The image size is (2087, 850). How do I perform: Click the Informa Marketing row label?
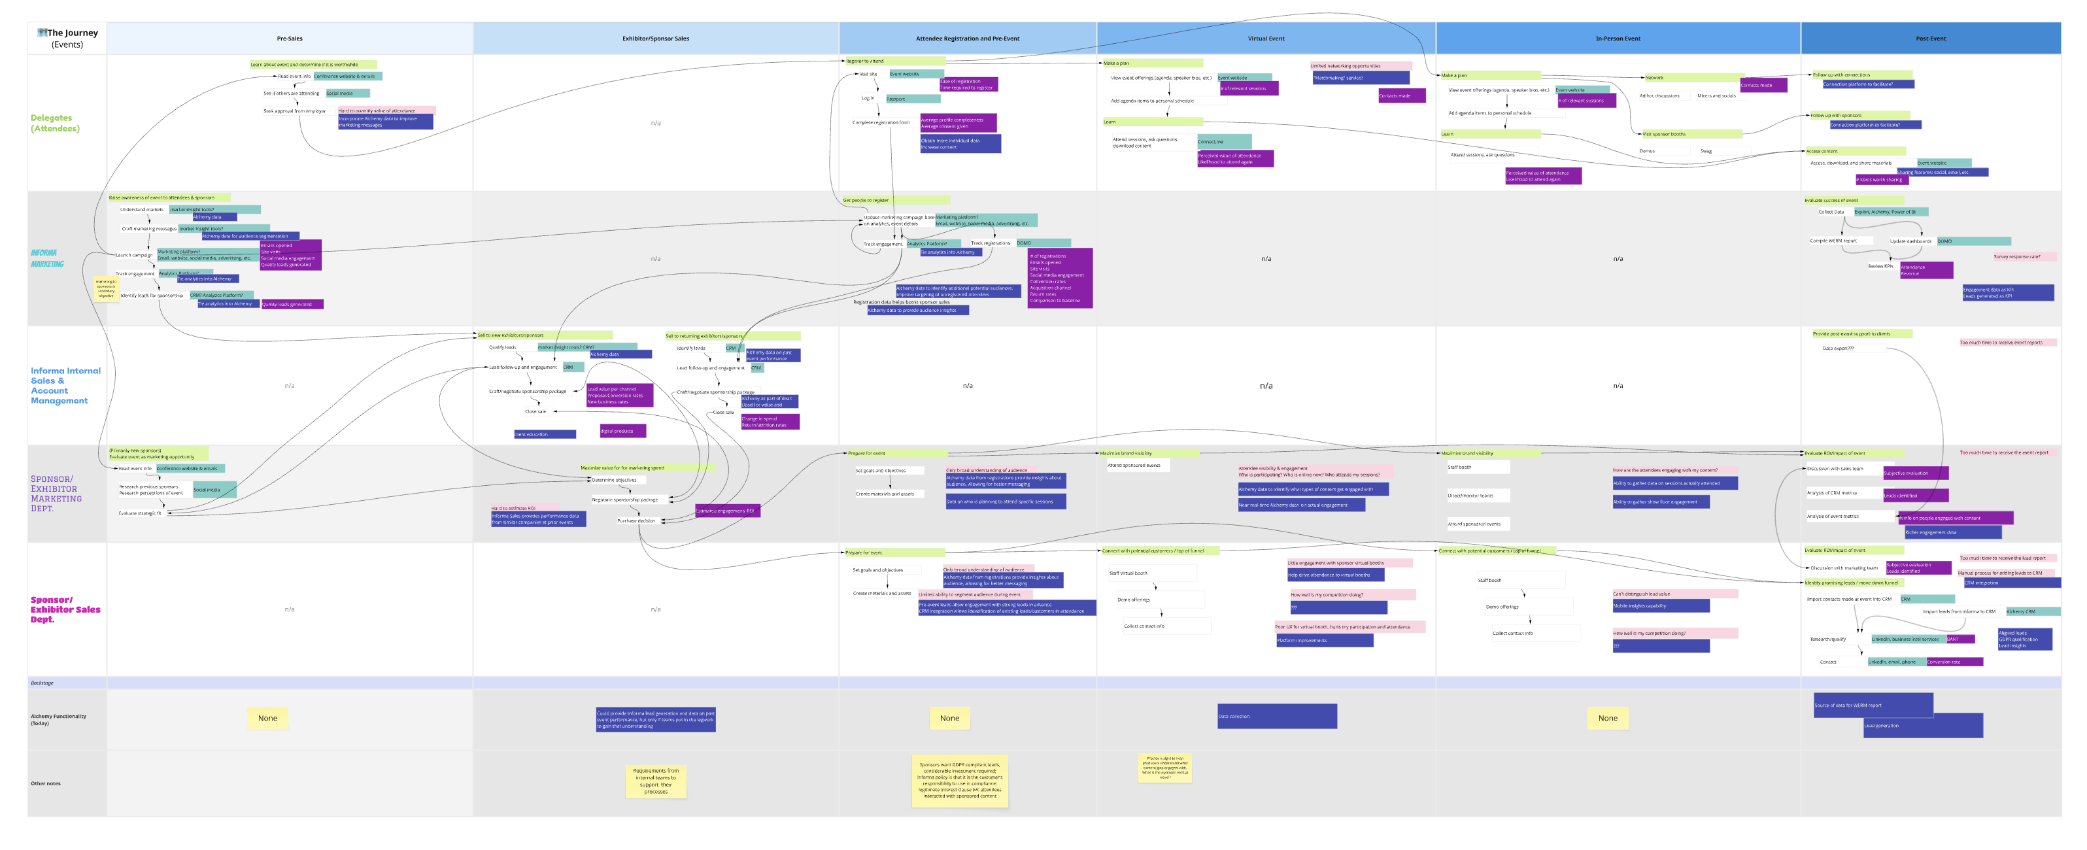click(47, 258)
